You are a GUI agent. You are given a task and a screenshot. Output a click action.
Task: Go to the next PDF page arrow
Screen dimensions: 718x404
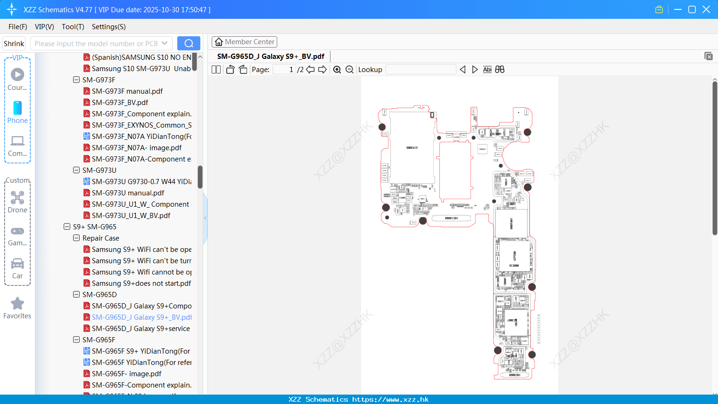322,70
